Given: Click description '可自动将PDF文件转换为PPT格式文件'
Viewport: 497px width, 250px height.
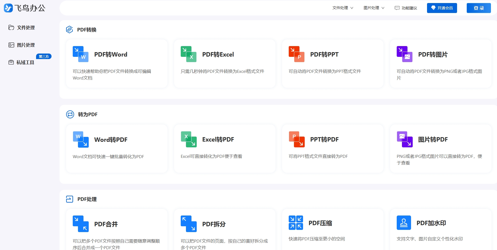Looking at the screenshot, I should (x=325, y=71).
